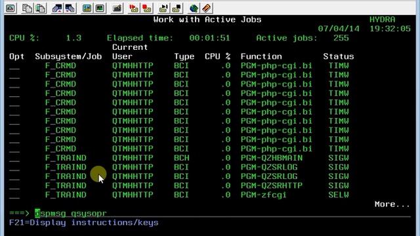Viewport: 420px width, 236px height.
Task: Click Opt field for PGM-zfcgi job
Action: pos(14,195)
